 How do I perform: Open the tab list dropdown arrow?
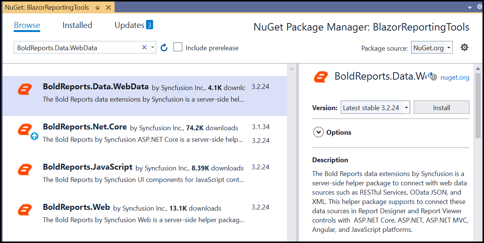tap(469, 7)
